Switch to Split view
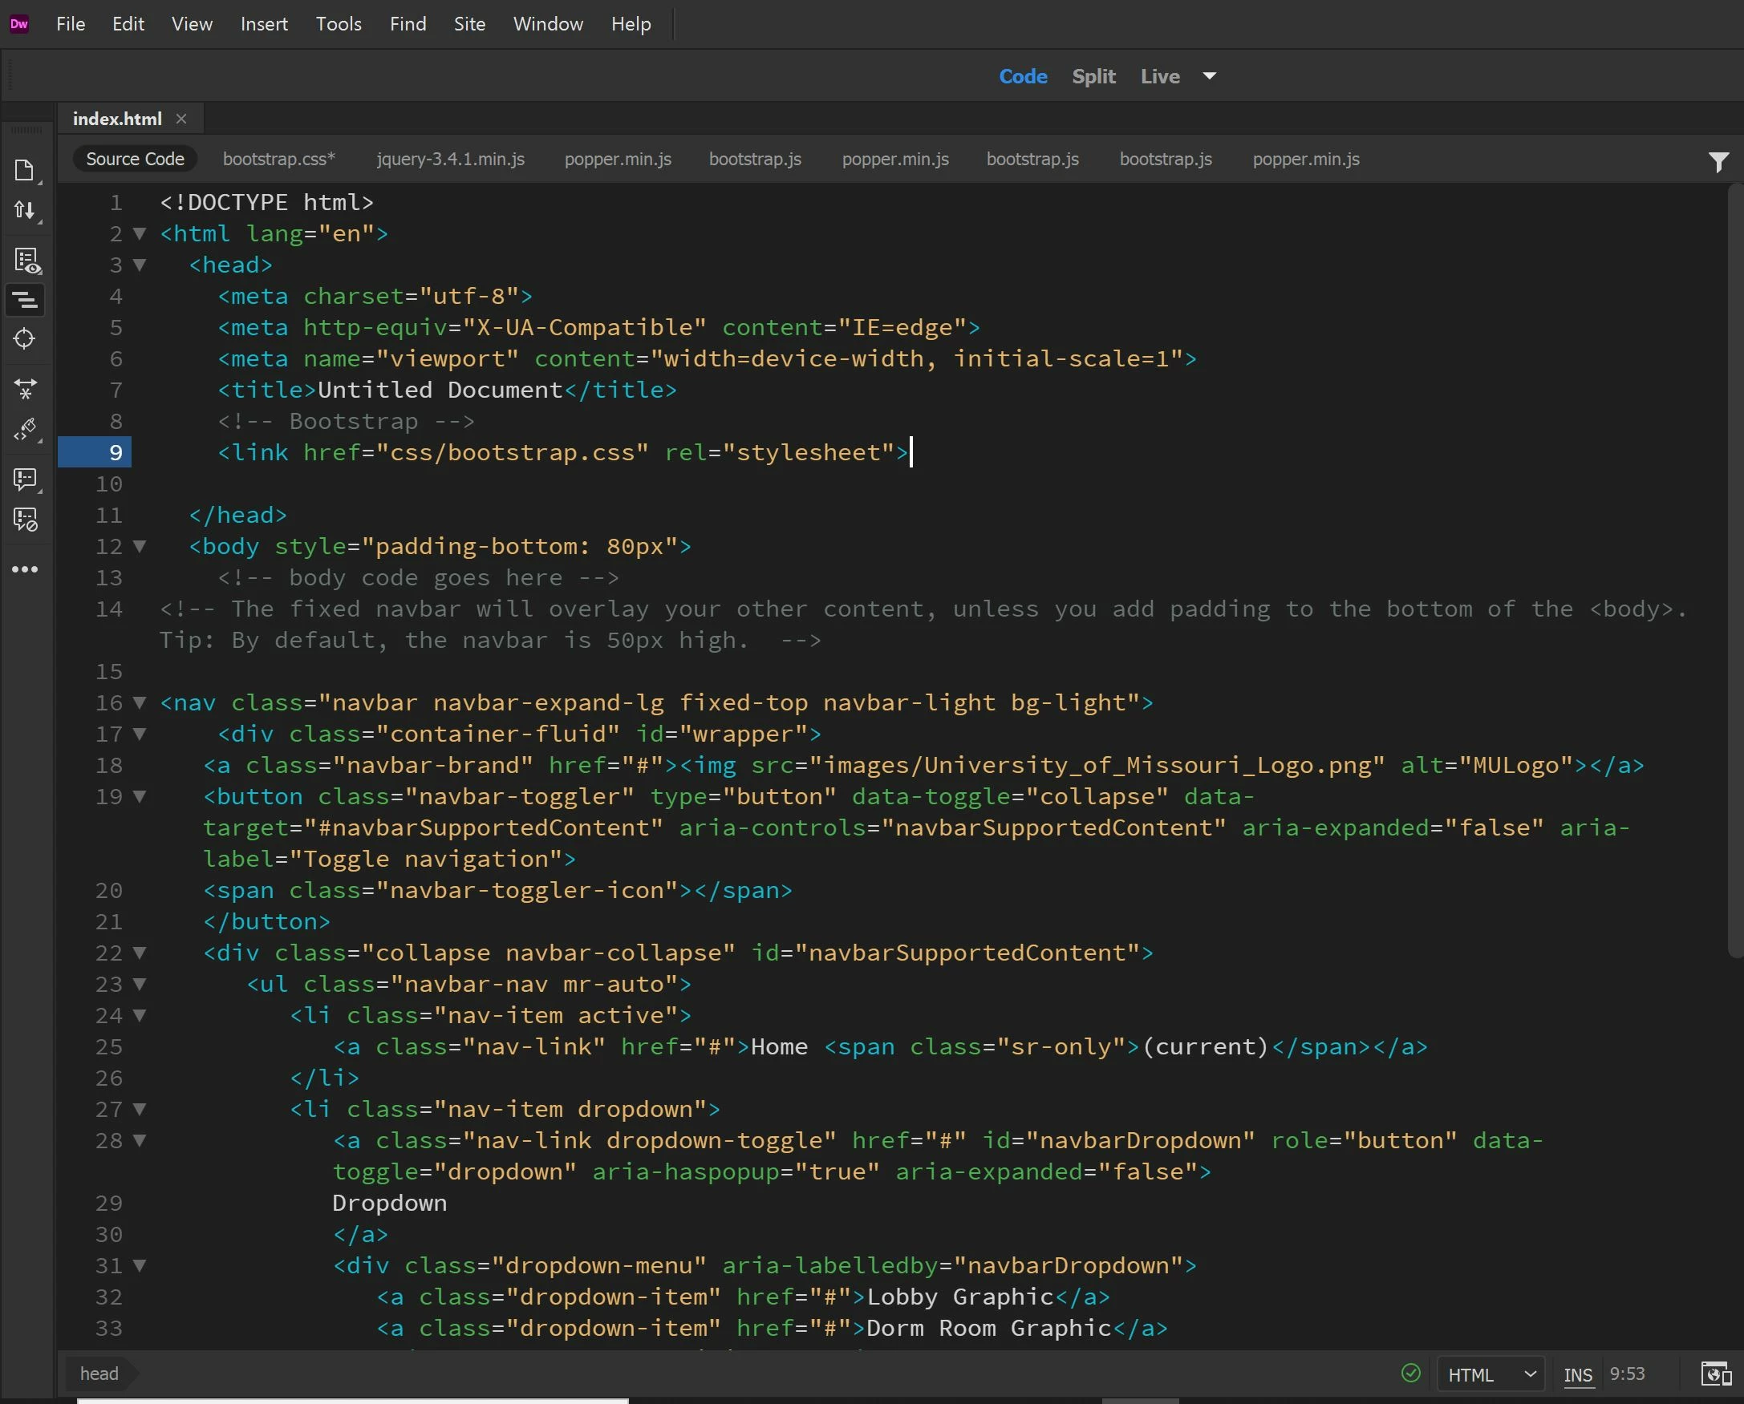This screenshot has height=1404, width=1744. pyautogui.click(x=1093, y=76)
